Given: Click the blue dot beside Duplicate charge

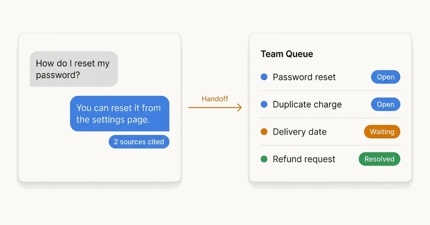Looking at the screenshot, I should pyautogui.click(x=264, y=104).
